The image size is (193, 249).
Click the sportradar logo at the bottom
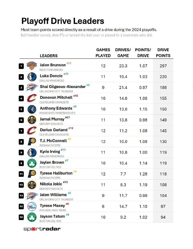[42, 229]
